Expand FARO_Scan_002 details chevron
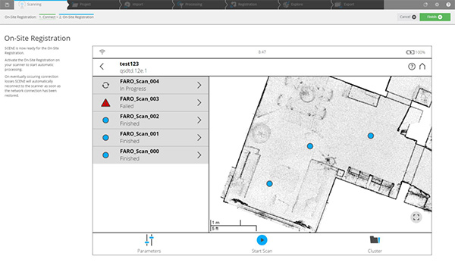 point(199,120)
